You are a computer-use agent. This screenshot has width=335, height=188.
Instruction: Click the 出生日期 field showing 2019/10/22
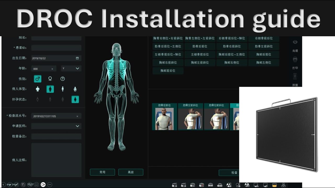56,58
